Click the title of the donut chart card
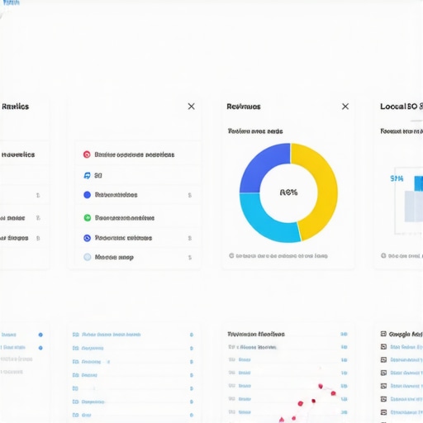Viewport: 423px width, 423px height. (x=244, y=107)
